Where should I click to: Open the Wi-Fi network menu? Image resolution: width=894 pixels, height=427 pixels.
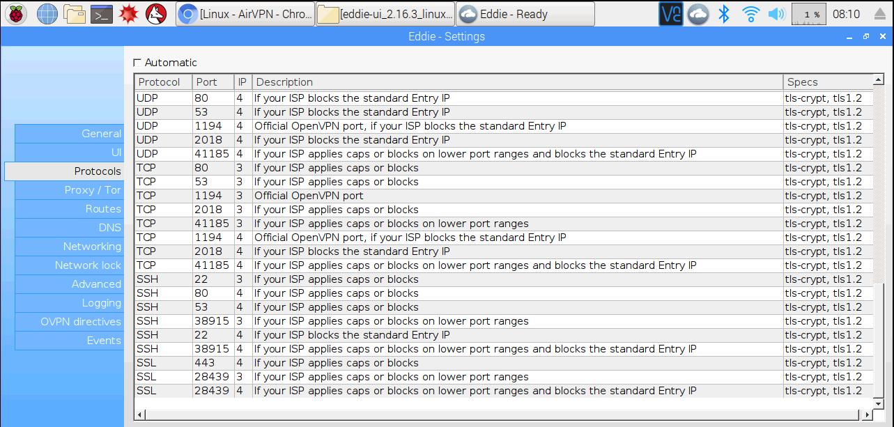(750, 13)
